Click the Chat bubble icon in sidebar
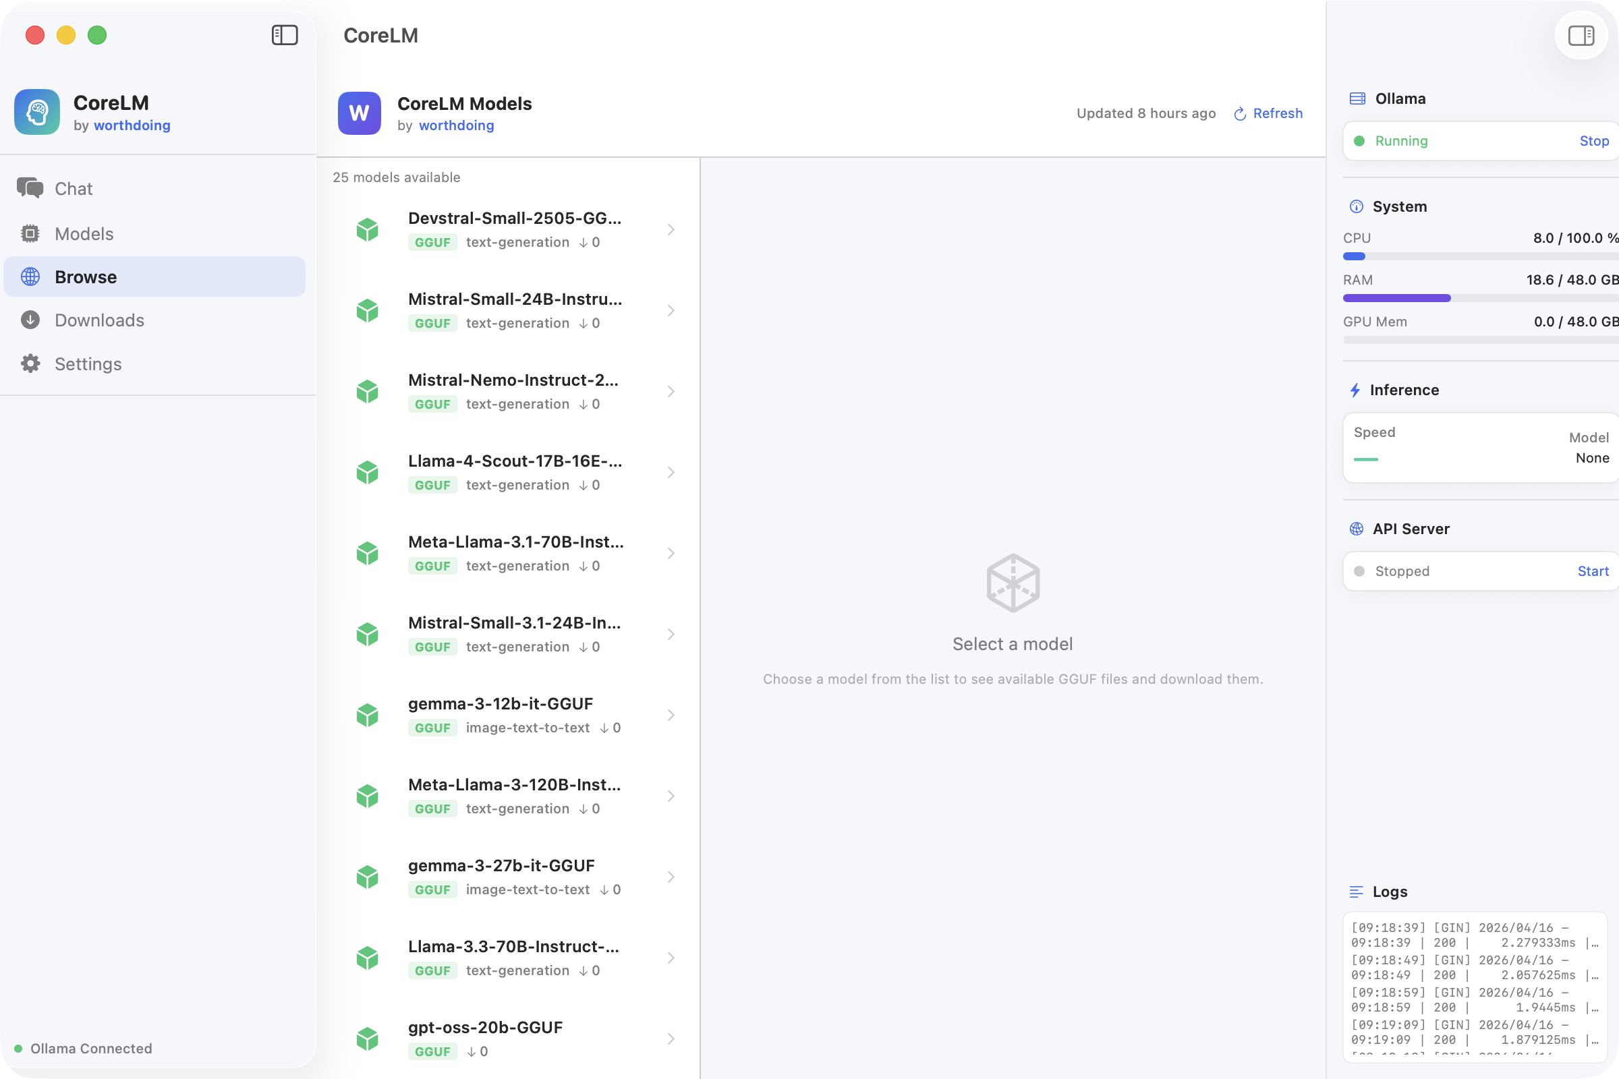The height and width of the screenshot is (1079, 1619). tap(29, 188)
